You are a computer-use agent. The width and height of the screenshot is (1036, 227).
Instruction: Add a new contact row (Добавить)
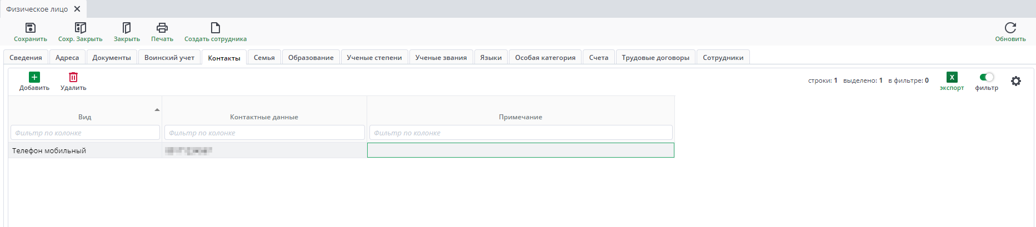34,77
